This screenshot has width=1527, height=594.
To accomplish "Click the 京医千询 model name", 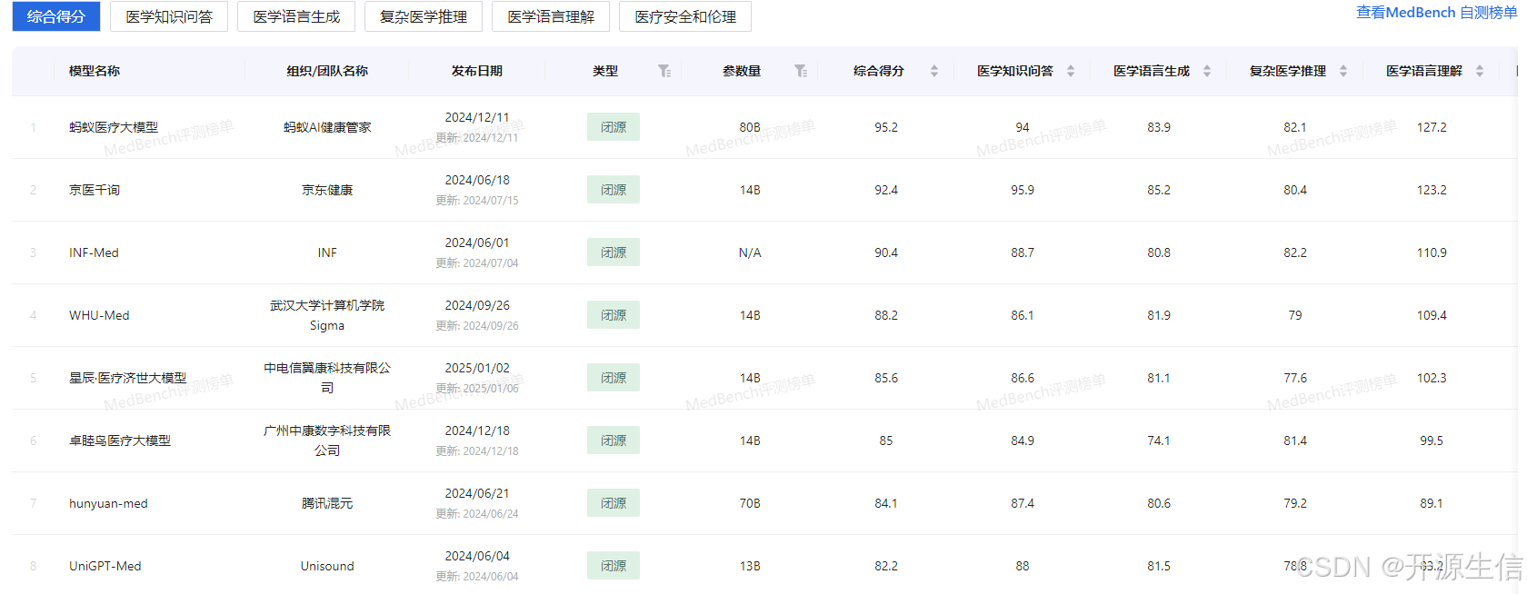I will (95, 190).
